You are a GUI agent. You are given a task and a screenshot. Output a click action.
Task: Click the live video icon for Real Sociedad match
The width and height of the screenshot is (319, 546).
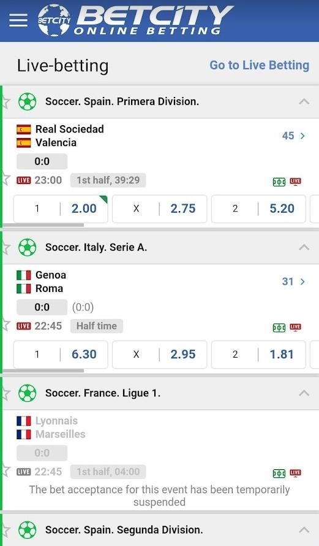[x=295, y=182]
